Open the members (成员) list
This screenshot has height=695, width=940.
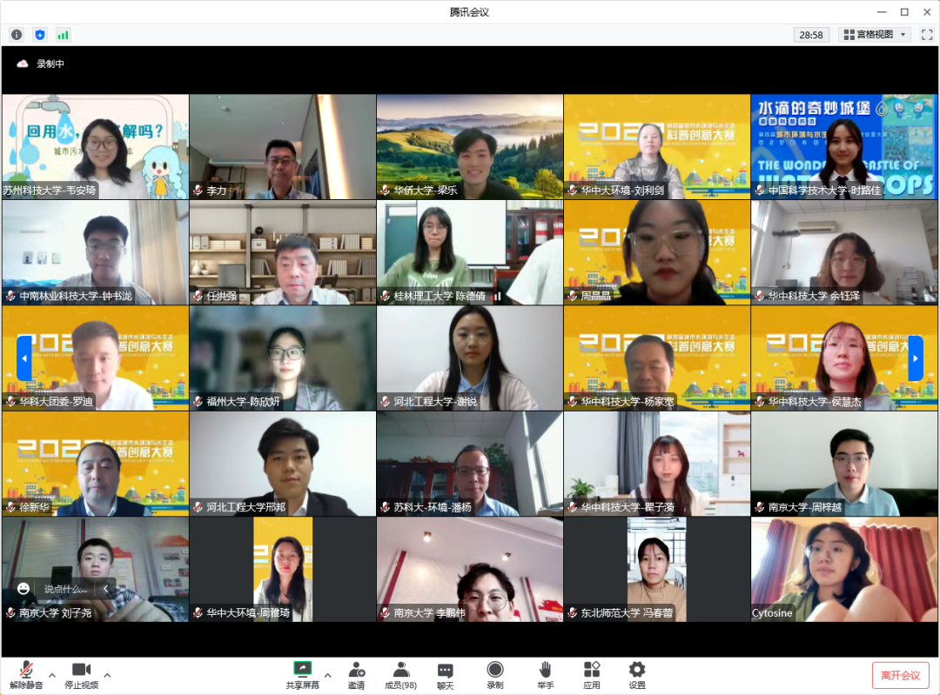[400, 674]
